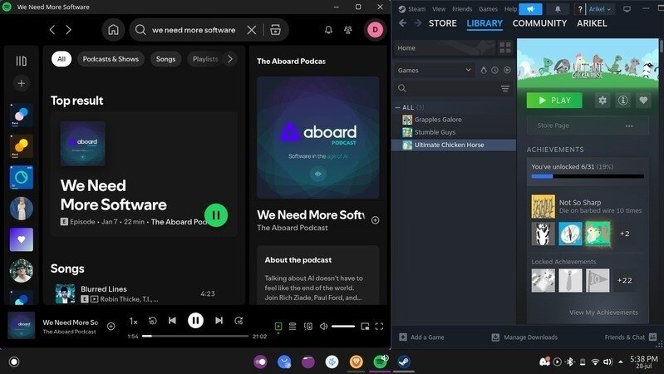The image size is (664, 374).
Task: Click the aboard podcast cover art
Action: click(318, 138)
